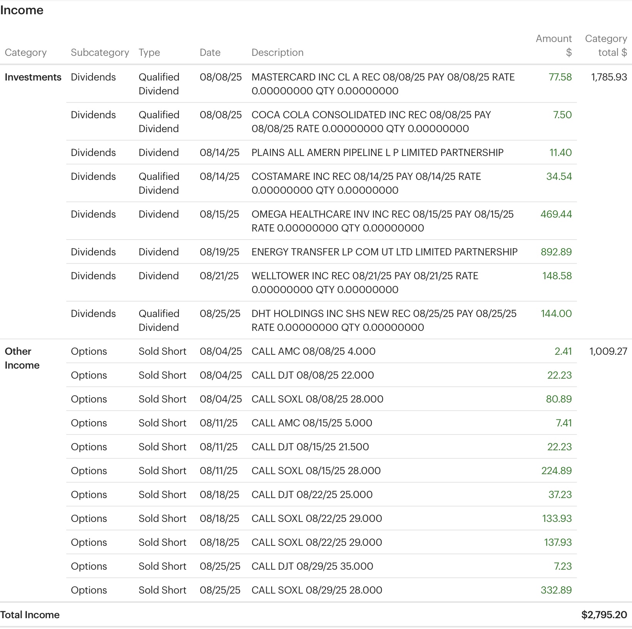
Task: Click the Other Income category total 1,009.27
Action: pyautogui.click(x=608, y=351)
